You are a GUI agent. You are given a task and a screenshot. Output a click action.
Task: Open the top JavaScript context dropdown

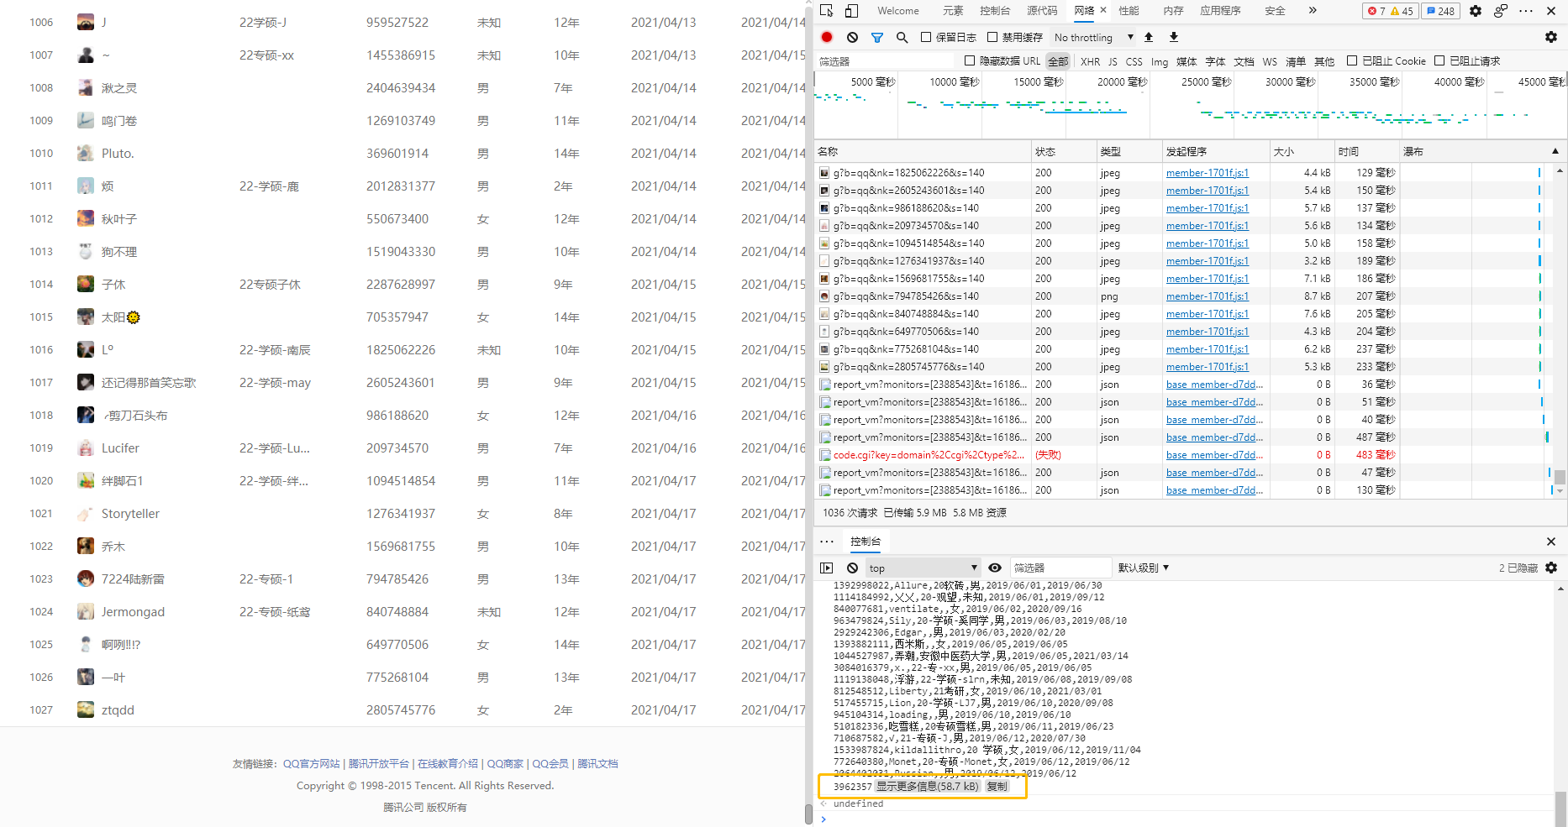923,568
